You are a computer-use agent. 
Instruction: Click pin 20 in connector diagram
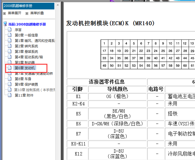tap(126, 51)
